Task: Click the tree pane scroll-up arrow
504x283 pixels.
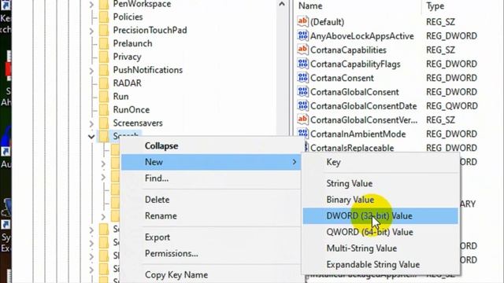Action: [x=282, y=4]
